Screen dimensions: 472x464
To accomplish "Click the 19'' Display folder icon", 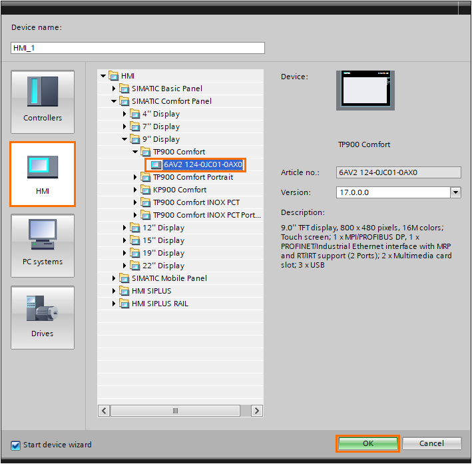I will tap(135, 253).
